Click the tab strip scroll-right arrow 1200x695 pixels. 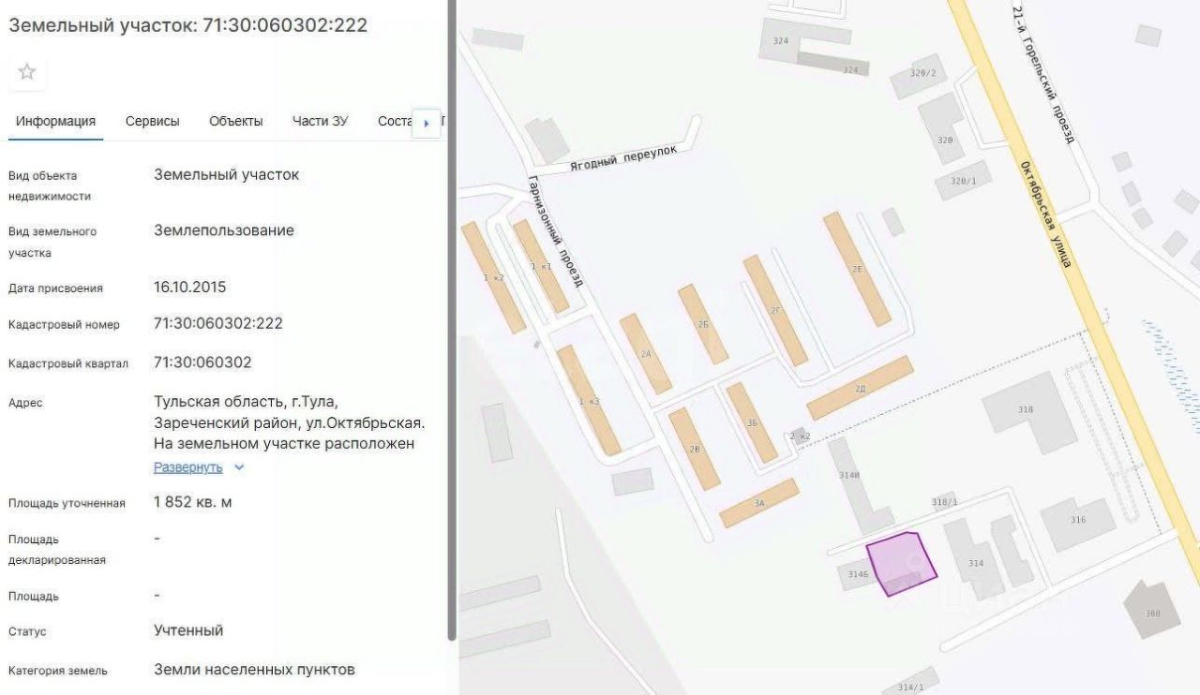coord(427,123)
